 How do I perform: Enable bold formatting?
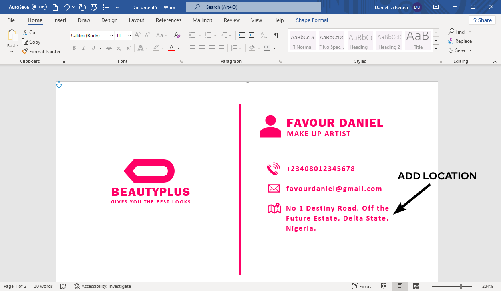click(74, 48)
